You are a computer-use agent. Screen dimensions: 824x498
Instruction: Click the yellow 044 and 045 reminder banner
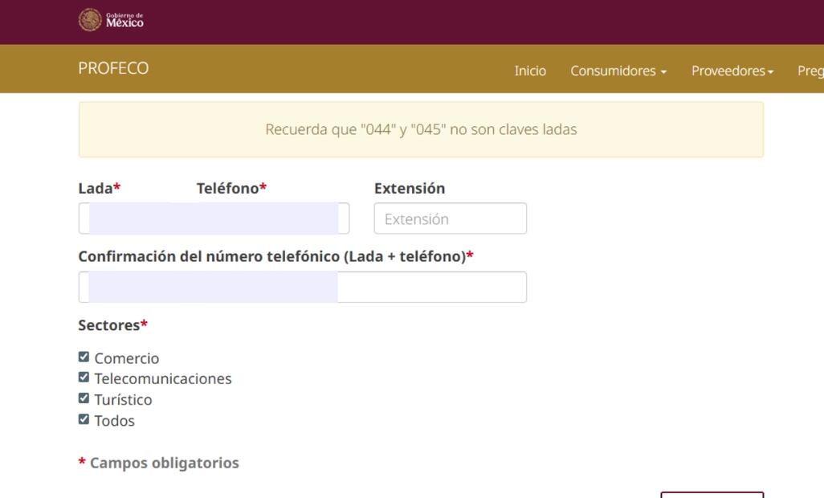click(x=421, y=129)
